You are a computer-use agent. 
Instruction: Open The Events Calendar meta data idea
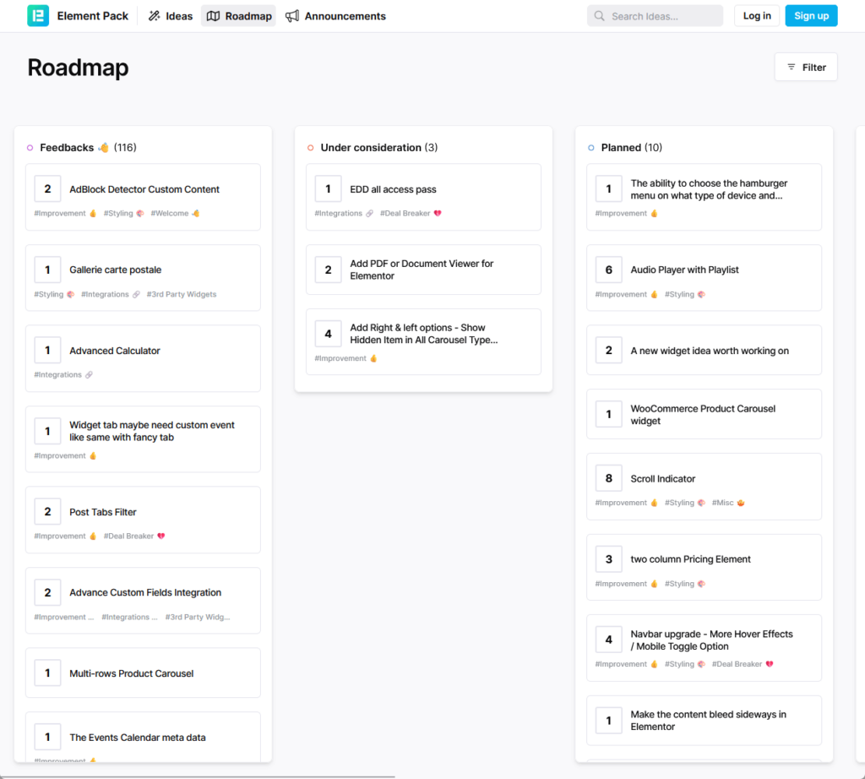(138, 738)
